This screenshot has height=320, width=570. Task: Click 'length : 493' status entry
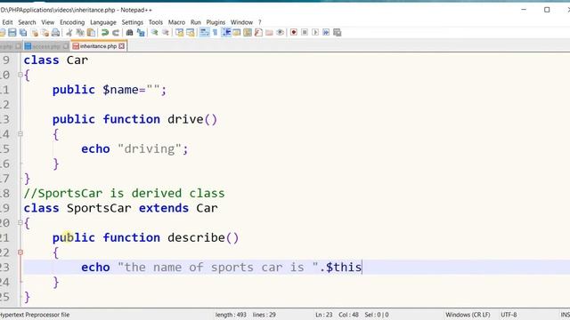pos(231,315)
